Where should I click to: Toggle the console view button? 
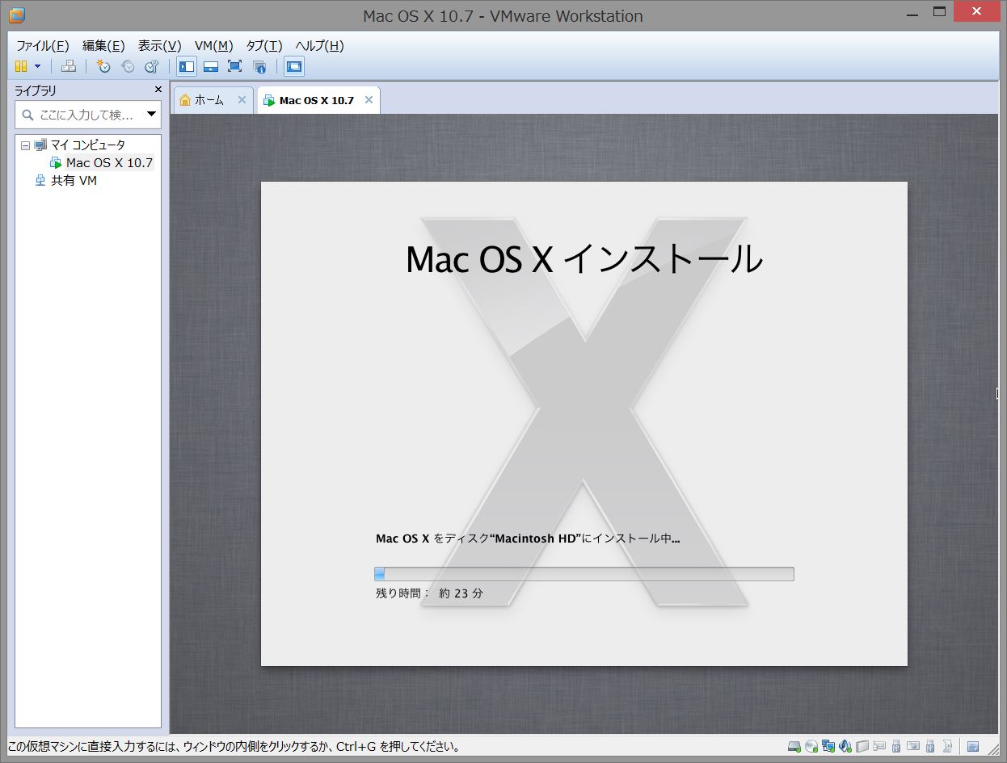coord(294,66)
